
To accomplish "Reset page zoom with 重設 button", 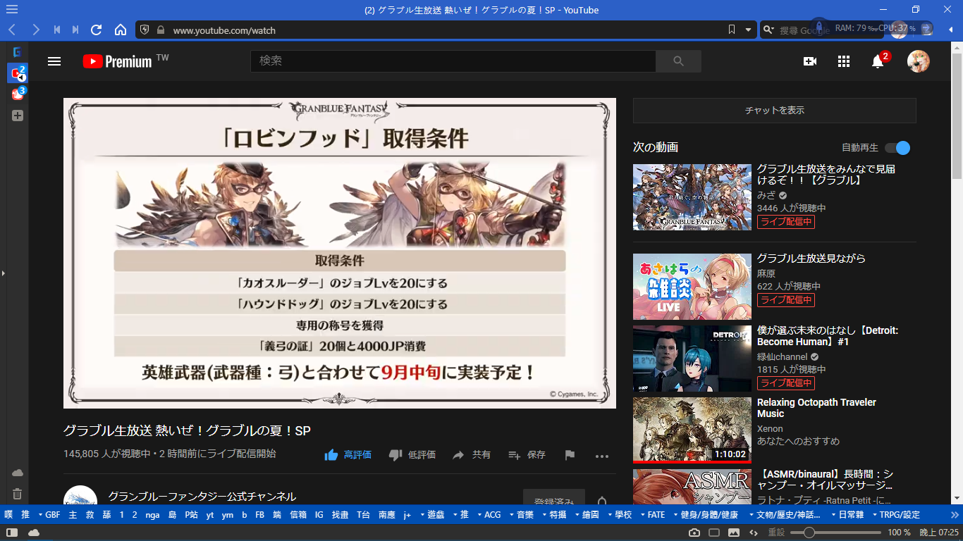I will coord(776,533).
